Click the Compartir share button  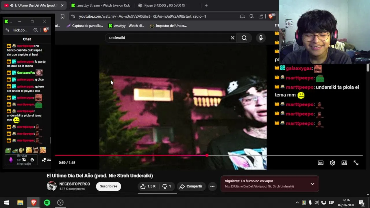click(191, 186)
